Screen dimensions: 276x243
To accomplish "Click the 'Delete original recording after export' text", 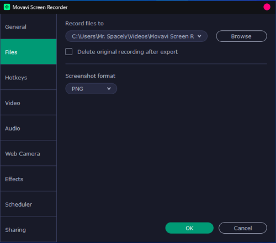I will 128,52.
